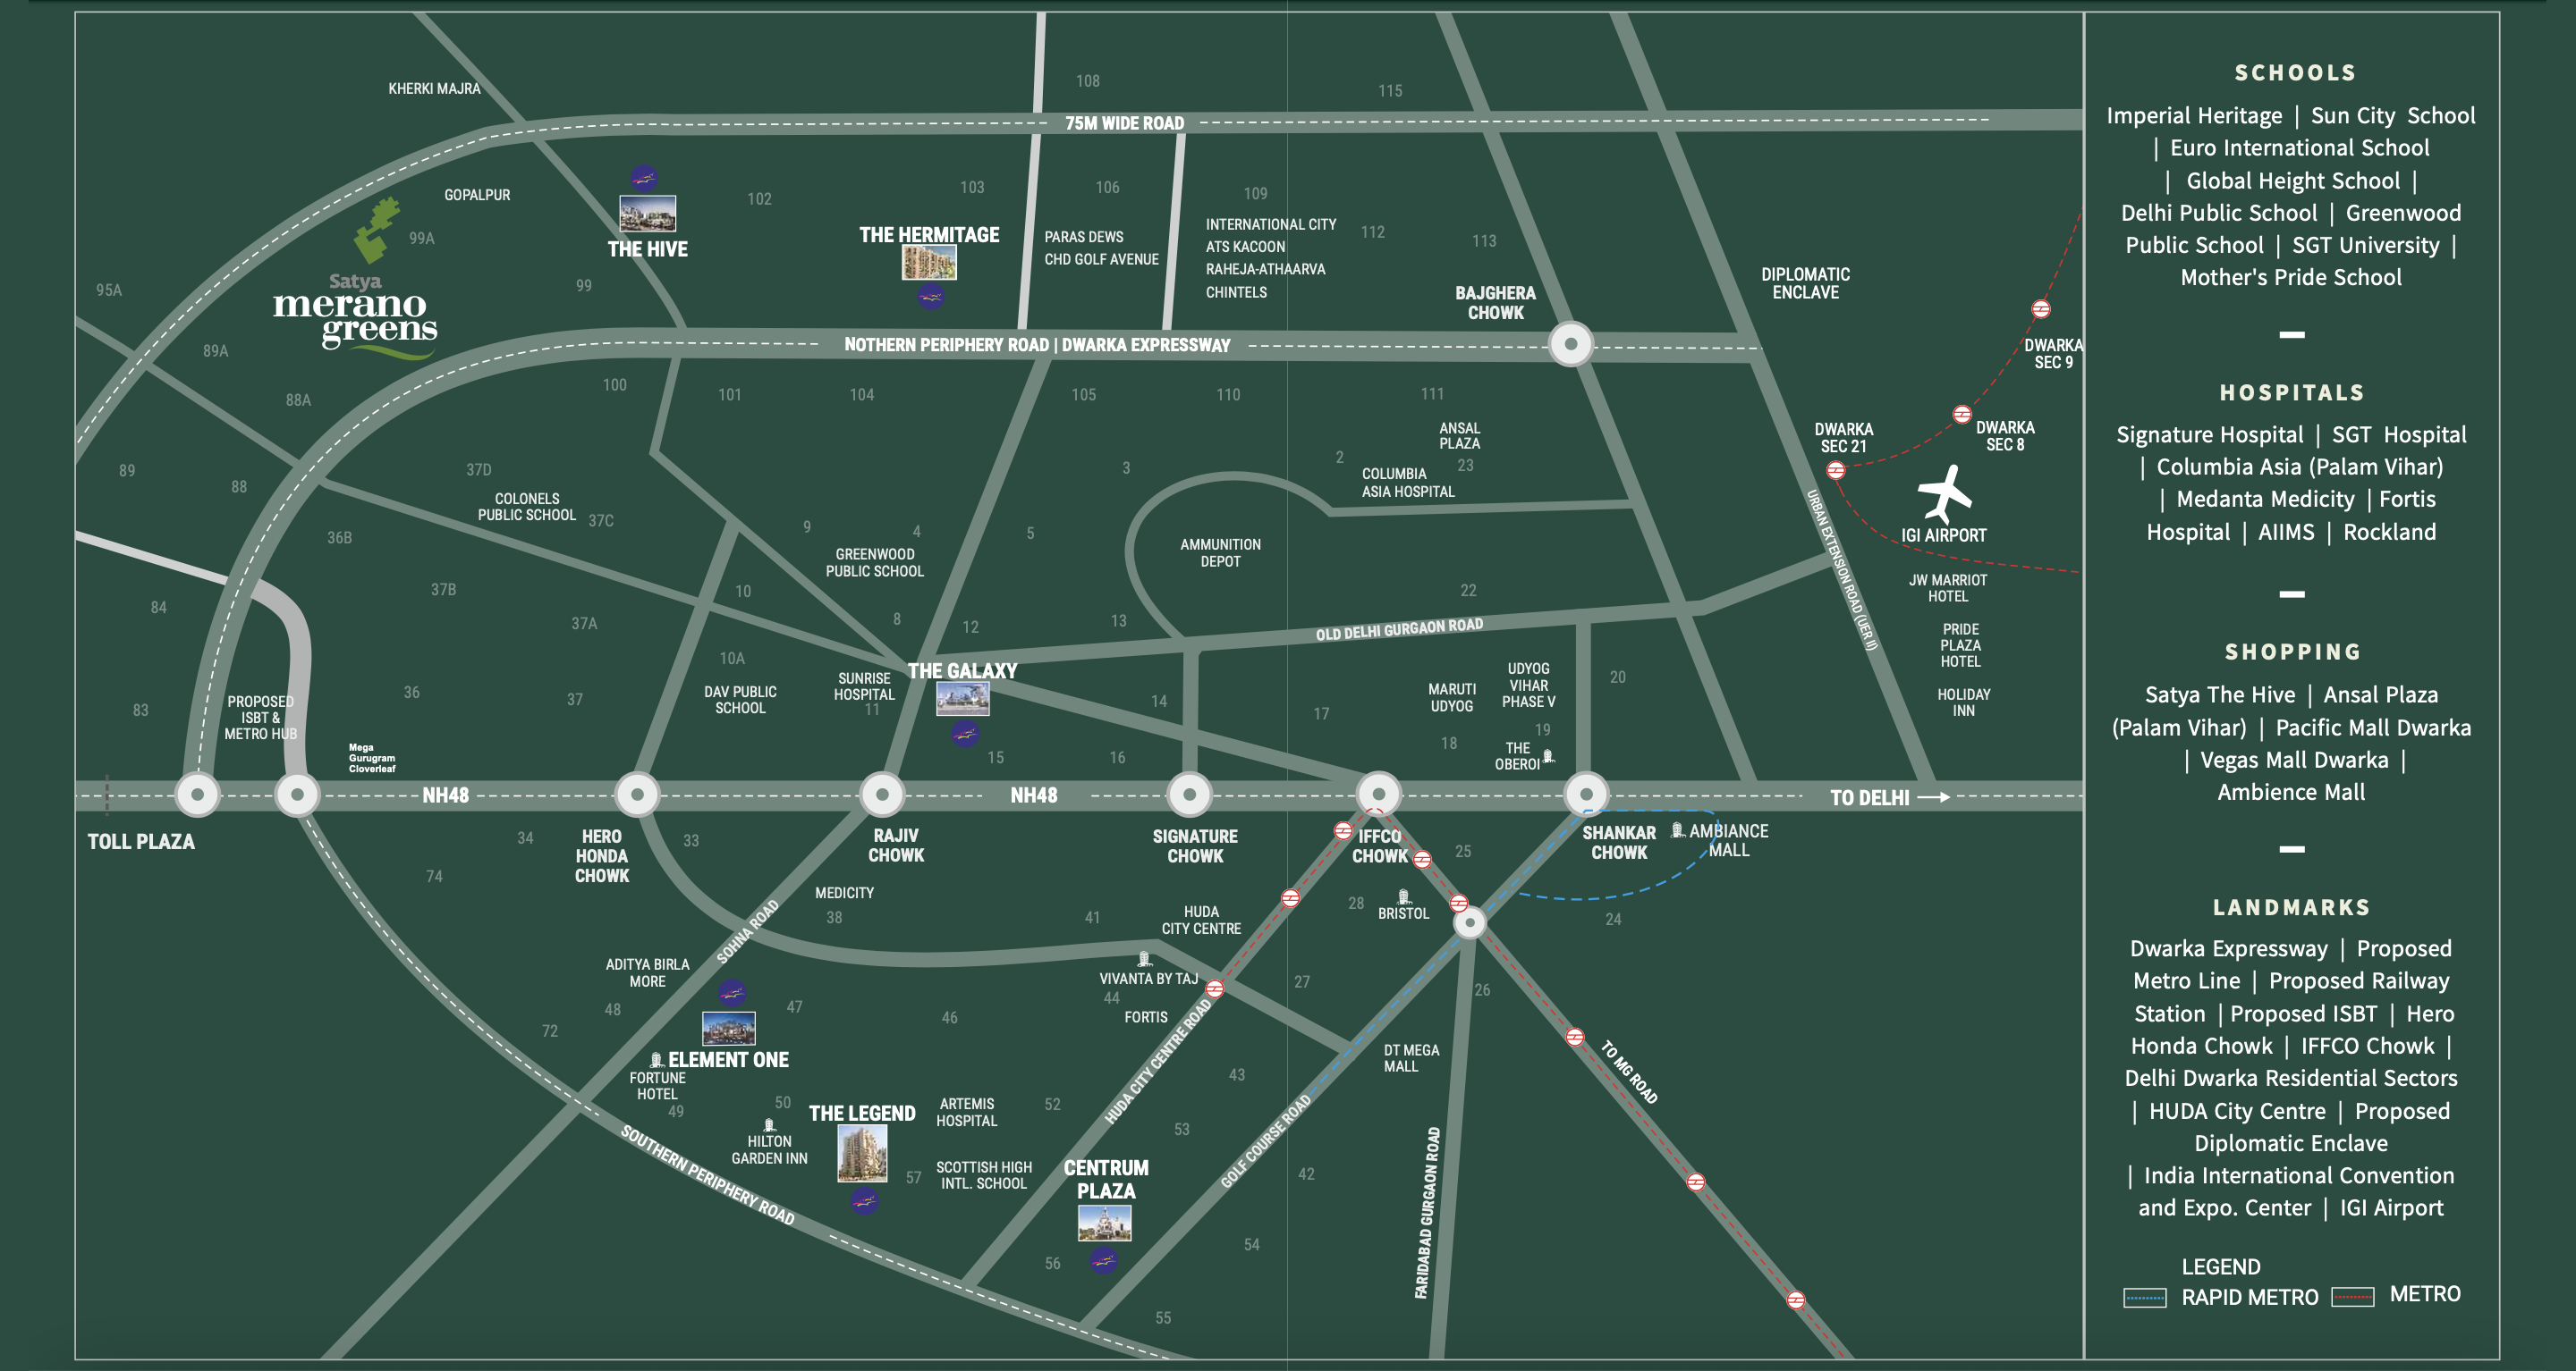Click the 'MEDICITY' label
The width and height of the screenshot is (2576, 1371).
pyautogui.click(x=844, y=892)
